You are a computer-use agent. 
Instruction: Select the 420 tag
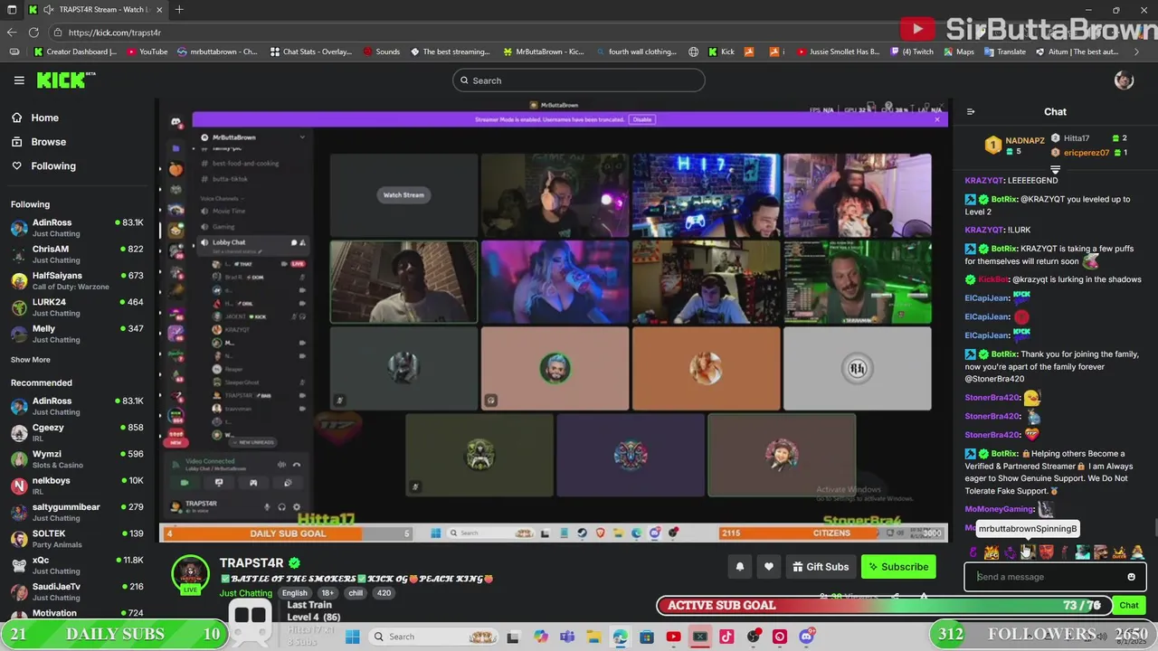[384, 593]
